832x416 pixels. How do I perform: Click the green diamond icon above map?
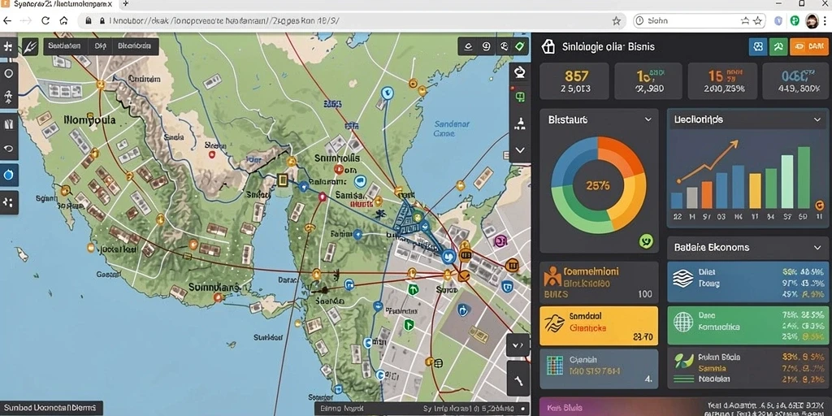pyautogui.click(x=520, y=46)
